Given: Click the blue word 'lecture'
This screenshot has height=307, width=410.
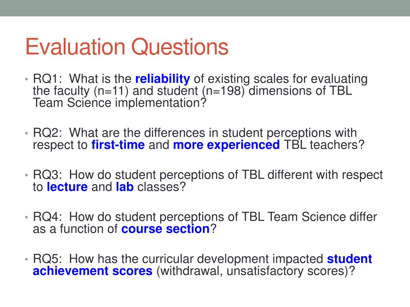Looking at the screenshot, I should 67,187.
